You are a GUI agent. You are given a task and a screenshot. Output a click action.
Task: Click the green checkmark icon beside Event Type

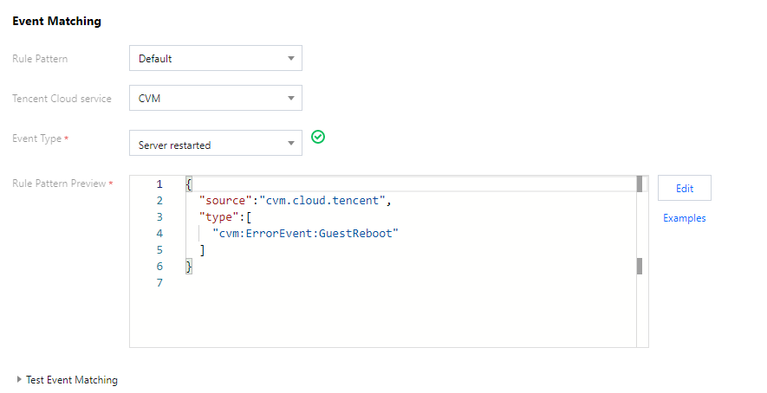tap(318, 137)
